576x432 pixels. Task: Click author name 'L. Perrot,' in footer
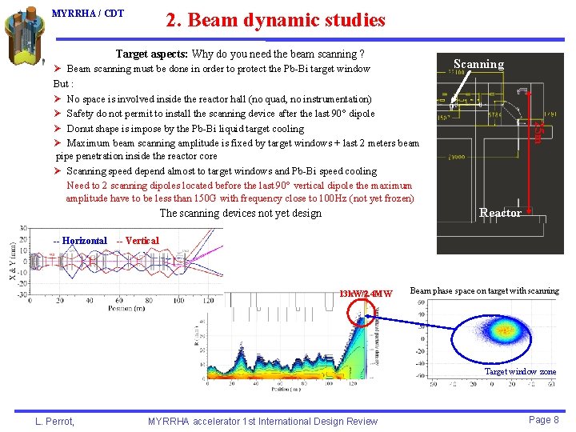click(54, 422)
